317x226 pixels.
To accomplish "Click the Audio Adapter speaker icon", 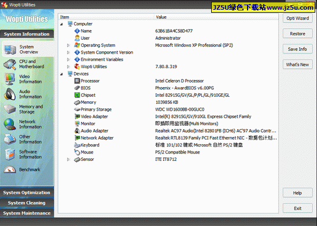I will (77, 131).
